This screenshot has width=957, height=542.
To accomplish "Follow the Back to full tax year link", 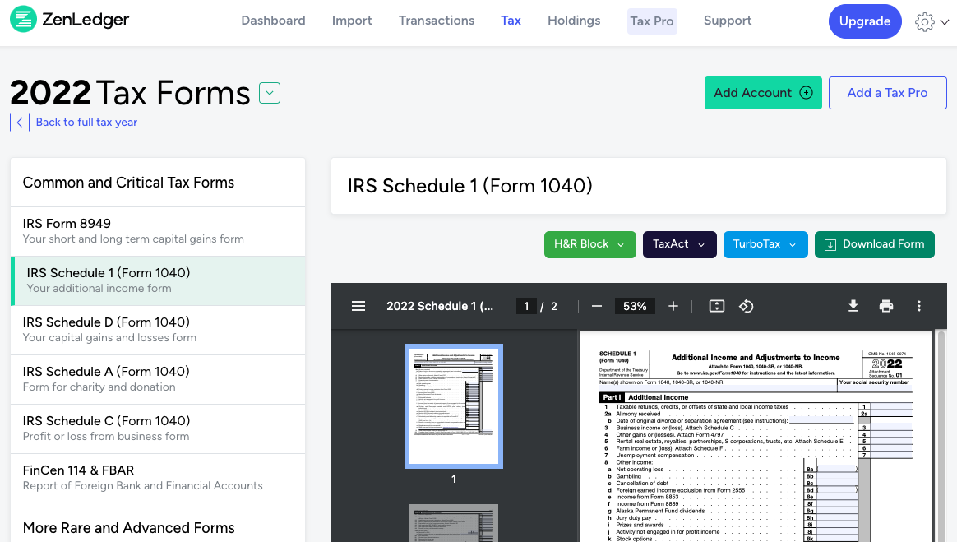I will [86, 123].
